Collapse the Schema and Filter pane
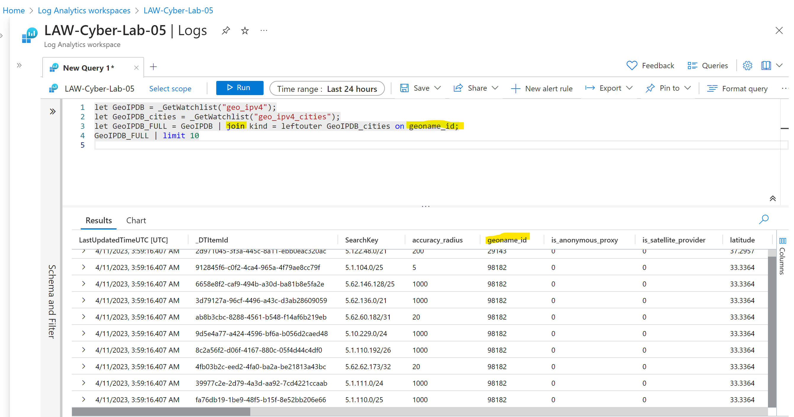This screenshot has width=794, height=417. [x=52, y=111]
